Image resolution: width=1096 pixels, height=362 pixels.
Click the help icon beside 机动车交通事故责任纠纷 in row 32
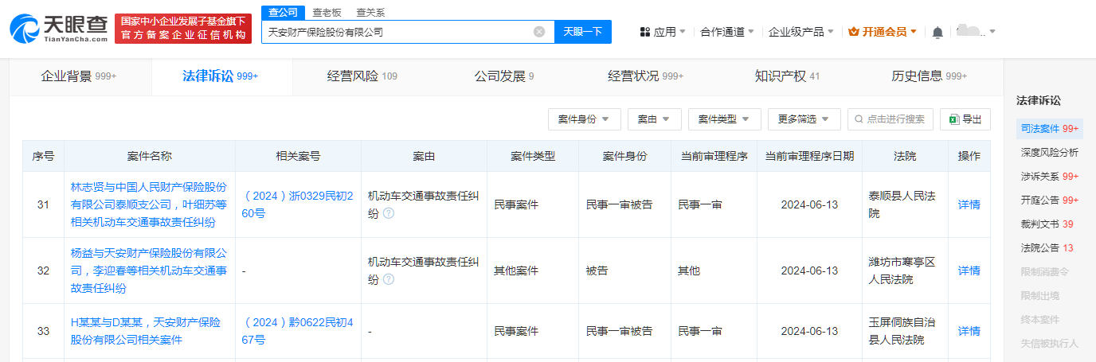(389, 279)
